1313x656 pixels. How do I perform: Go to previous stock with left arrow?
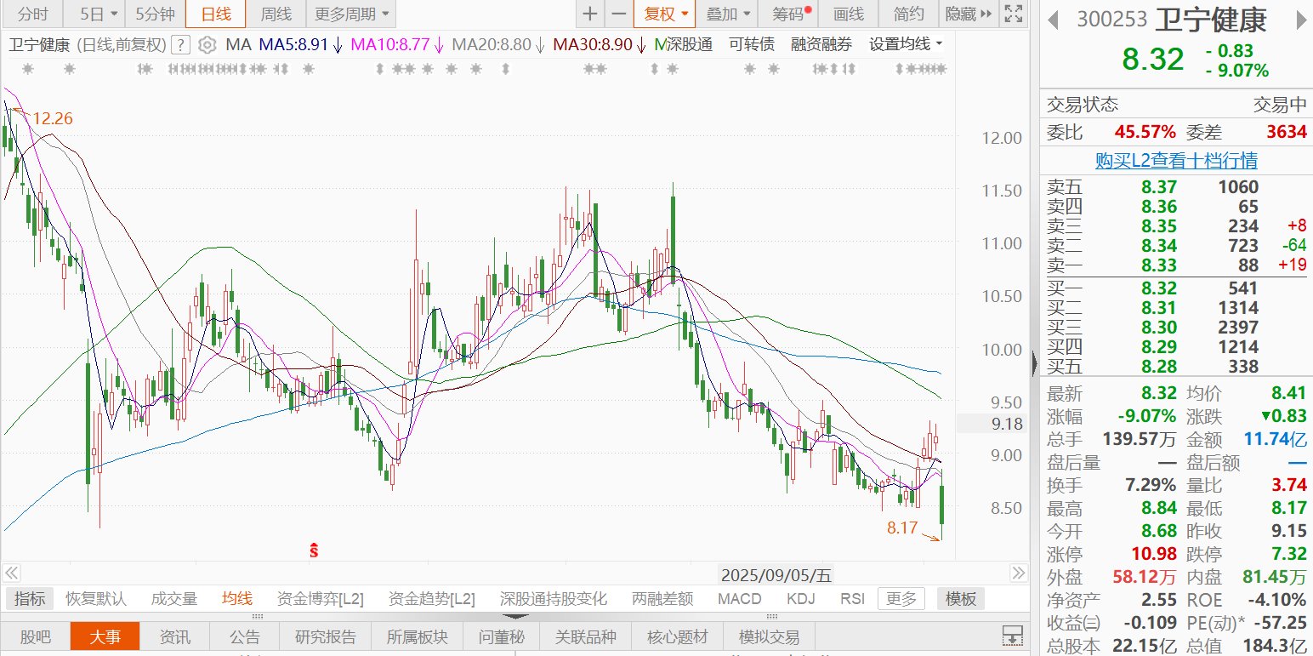(1054, 20)
